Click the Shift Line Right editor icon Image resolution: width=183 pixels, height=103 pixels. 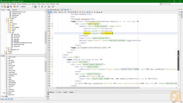tap(90, 12)
